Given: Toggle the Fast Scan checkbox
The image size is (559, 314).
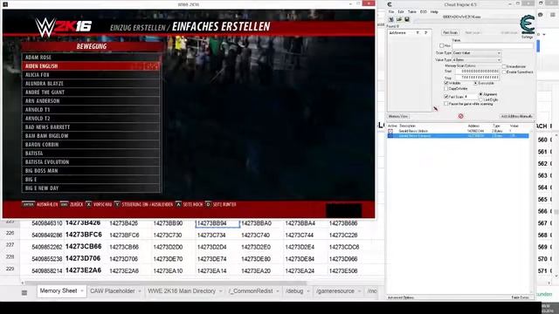Looking at the screenshot, I should tap(446, 97).
